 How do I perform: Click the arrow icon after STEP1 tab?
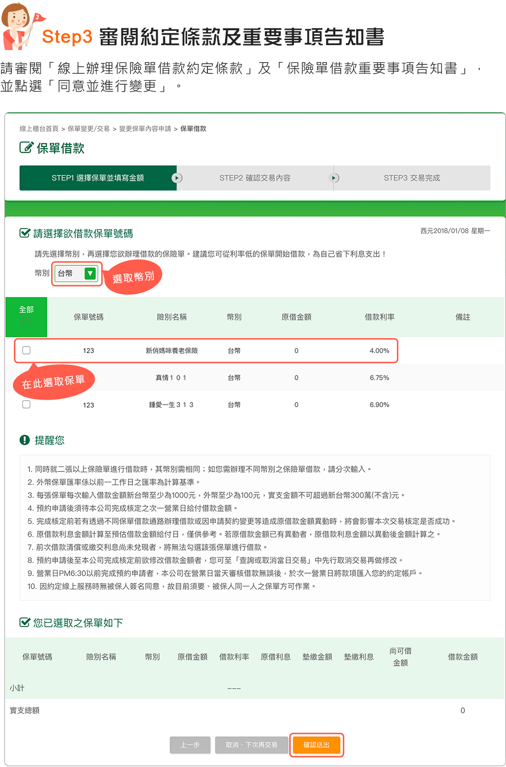(x=177, y=178)
